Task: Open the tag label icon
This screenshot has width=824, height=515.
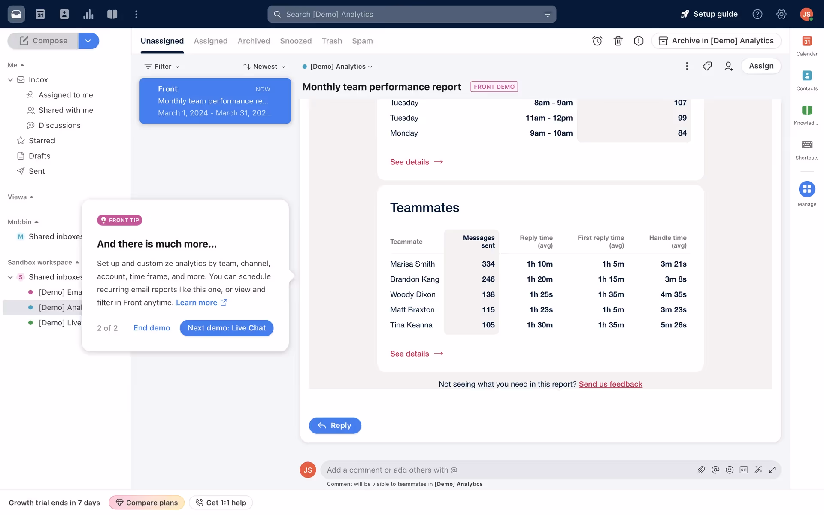Action: point(707,66)
